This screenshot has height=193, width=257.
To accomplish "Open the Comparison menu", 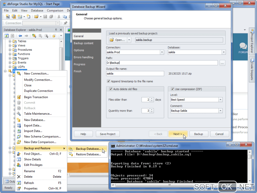I will click(55, 11).
